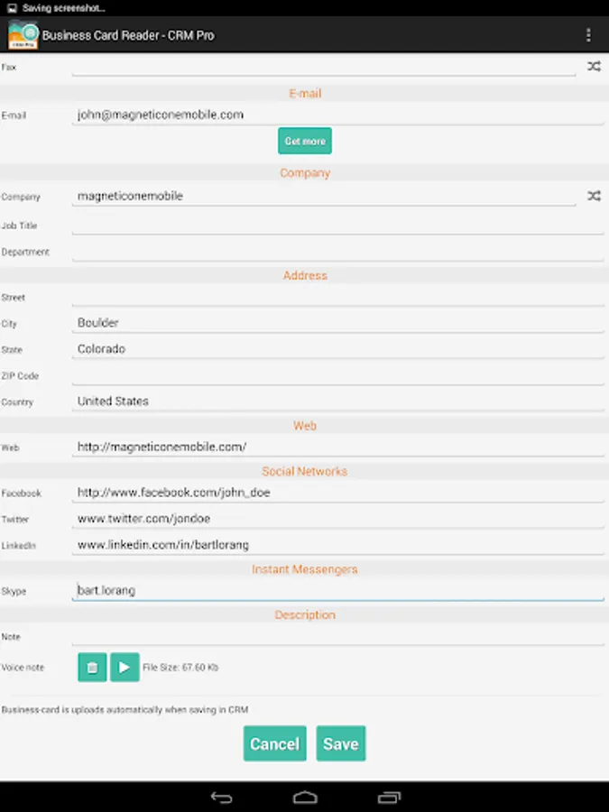Tap the Android back navigation button
609x812 pixels.
[221, 798]
